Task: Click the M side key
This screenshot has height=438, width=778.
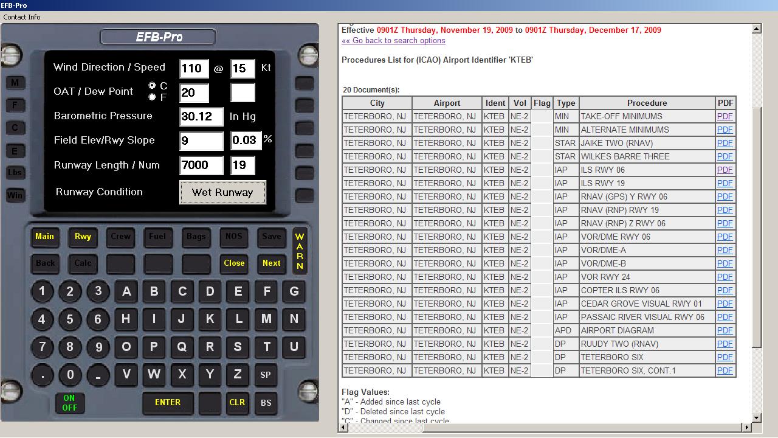Action: coord(15,83)
